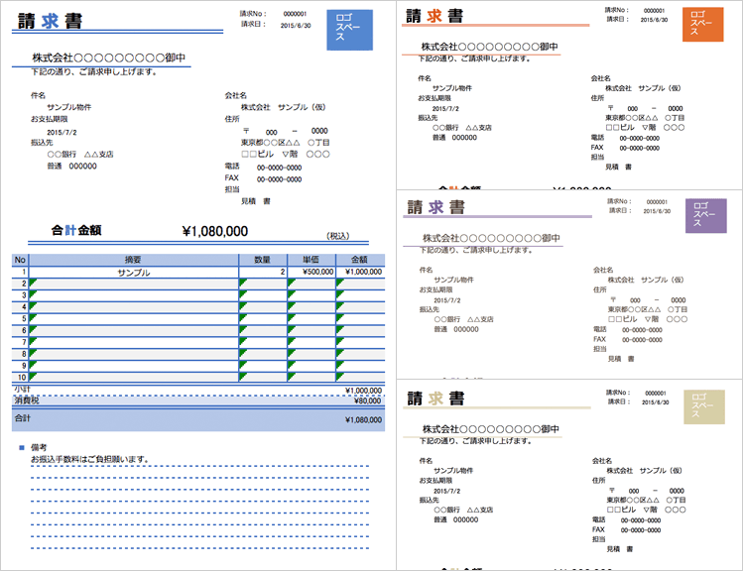744x571 pixels.
Task: Select the 請求書 title on the purple invoice
Action: click(436, 207)
